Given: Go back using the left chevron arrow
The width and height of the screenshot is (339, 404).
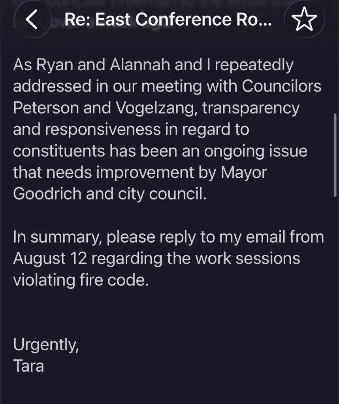Looking at the screenshot, I should point(32,19).
